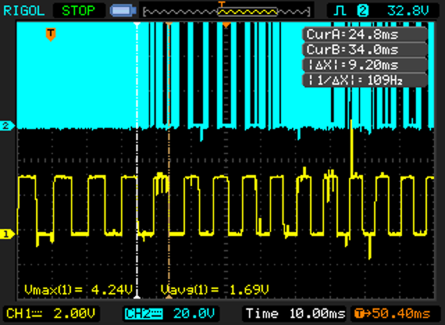Screen dimensions: 445x325
Task: Click the USB storage device icon
Action: tap(123, 11)
